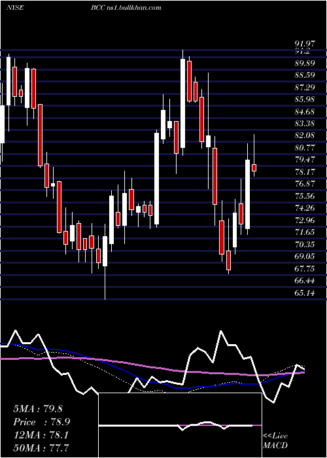The height and width of the screenshot is (458, 327).
Task: Click the 75.56 price axis label
Action: (x=305, y=196)
